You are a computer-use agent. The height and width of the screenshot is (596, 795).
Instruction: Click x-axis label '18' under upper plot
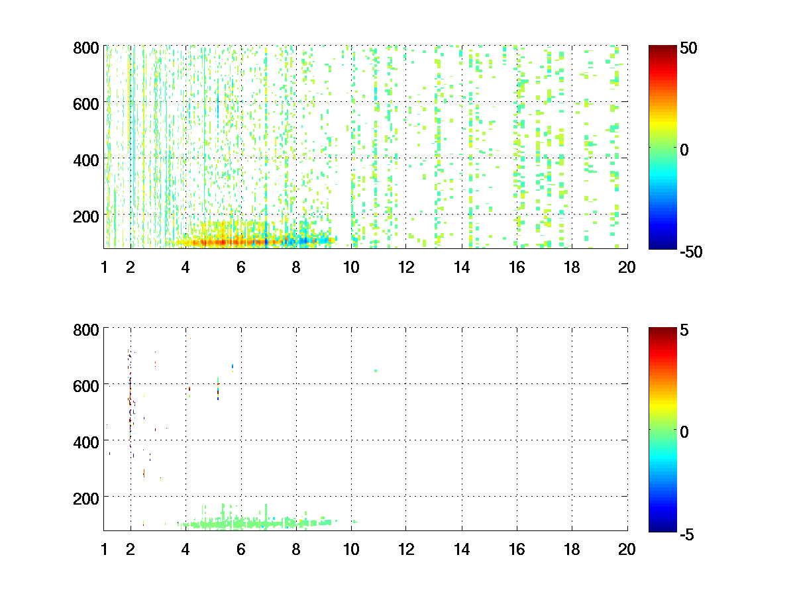572,268
